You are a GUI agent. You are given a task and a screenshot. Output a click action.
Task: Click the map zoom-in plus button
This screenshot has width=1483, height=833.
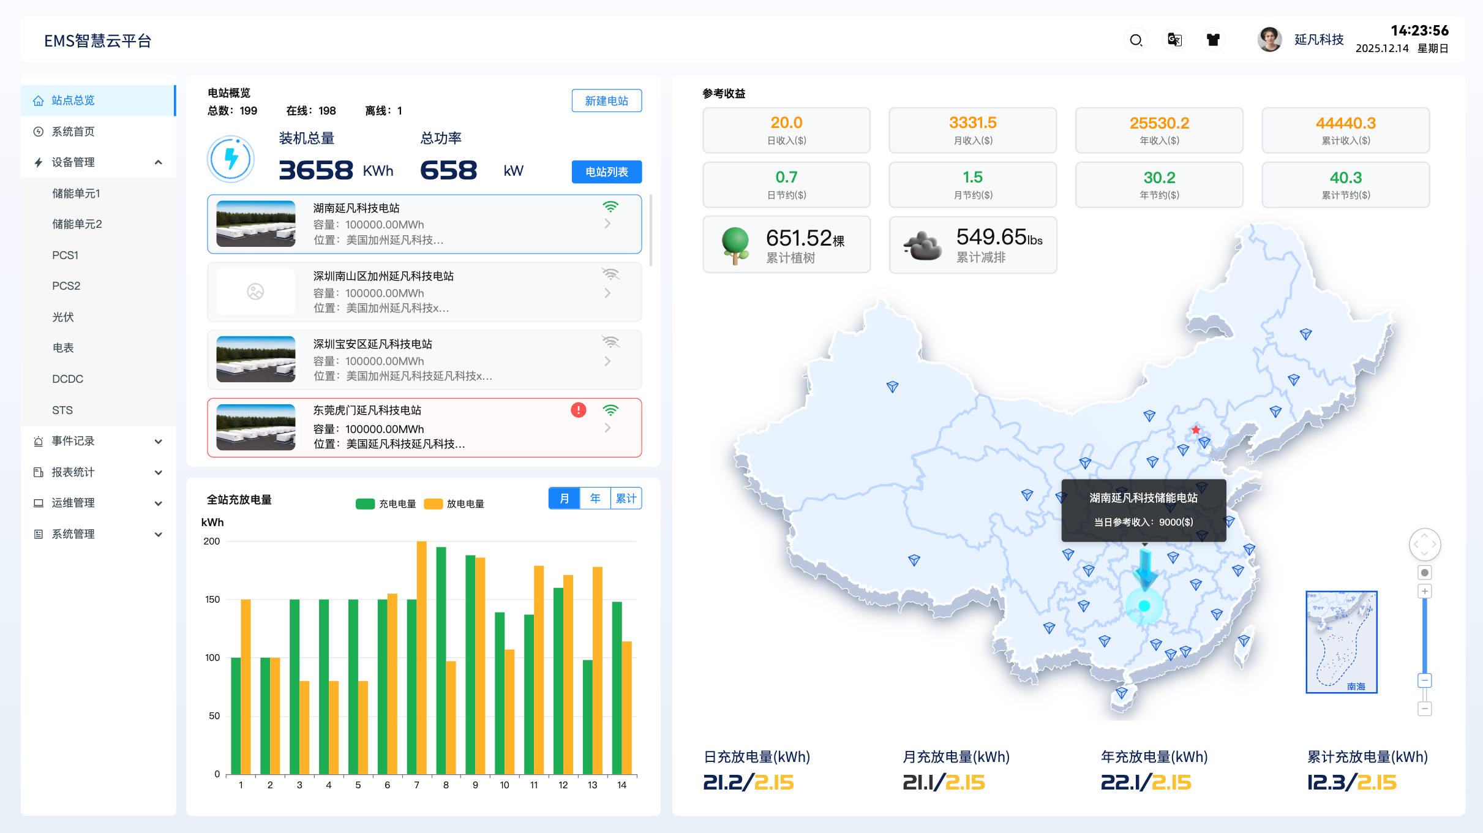(1425, 591)
